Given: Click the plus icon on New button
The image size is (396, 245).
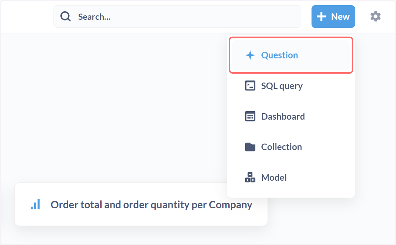Looking at the screenshot, I should tap(321, 17).
